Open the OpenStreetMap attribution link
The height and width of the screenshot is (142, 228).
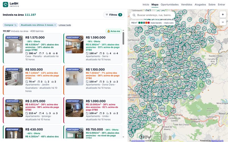(138, 141)
